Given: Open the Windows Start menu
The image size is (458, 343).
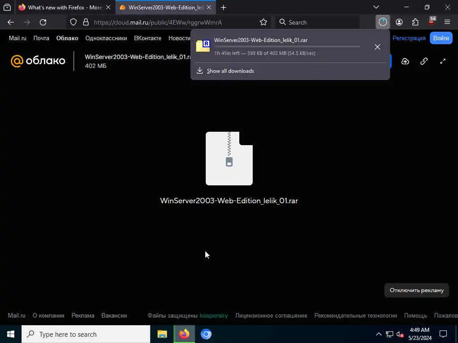Looking at the screenshot, I should click(11, 334).
